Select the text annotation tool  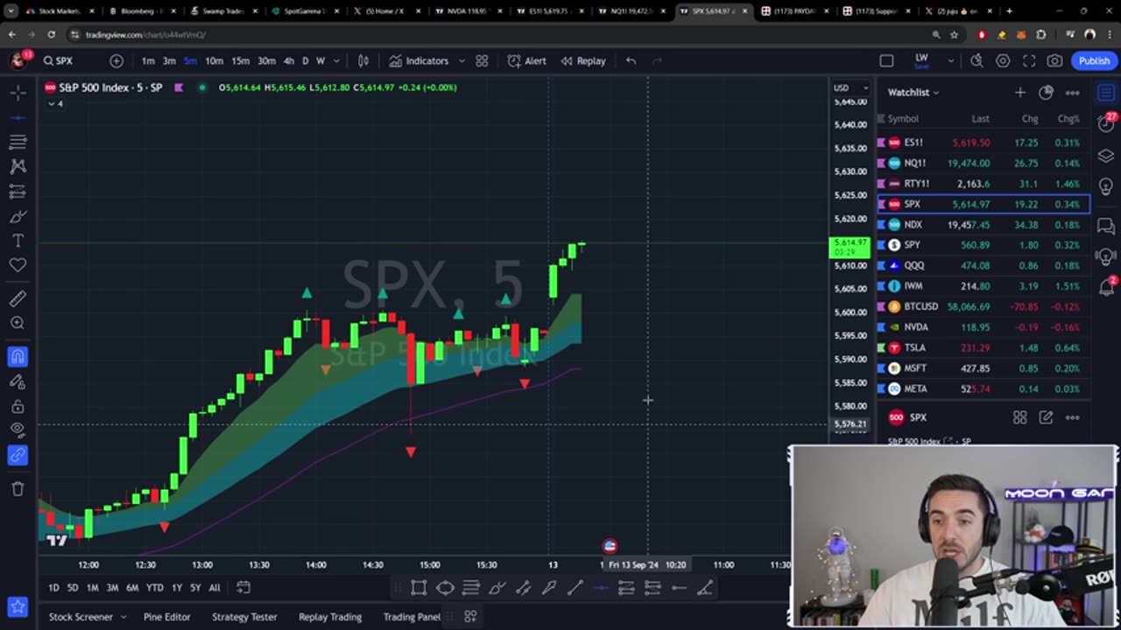click(18, 241)
